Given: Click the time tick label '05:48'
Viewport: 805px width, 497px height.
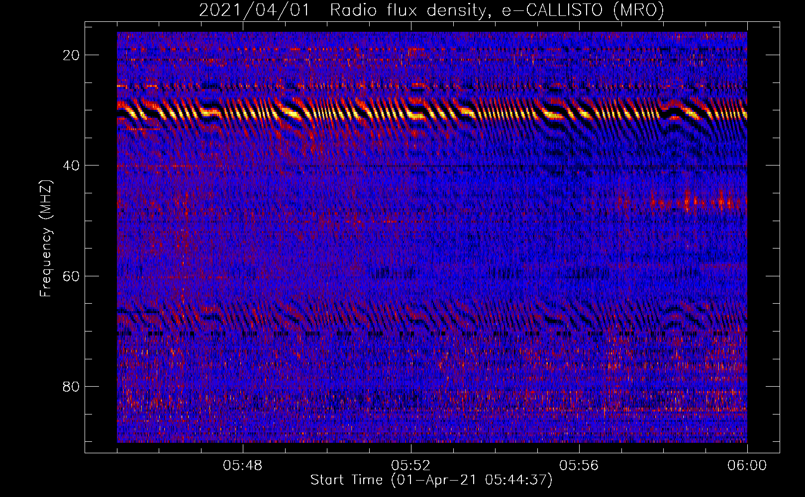Looking at the screenshot, I should pyautogui.click(x=243, y=466).
